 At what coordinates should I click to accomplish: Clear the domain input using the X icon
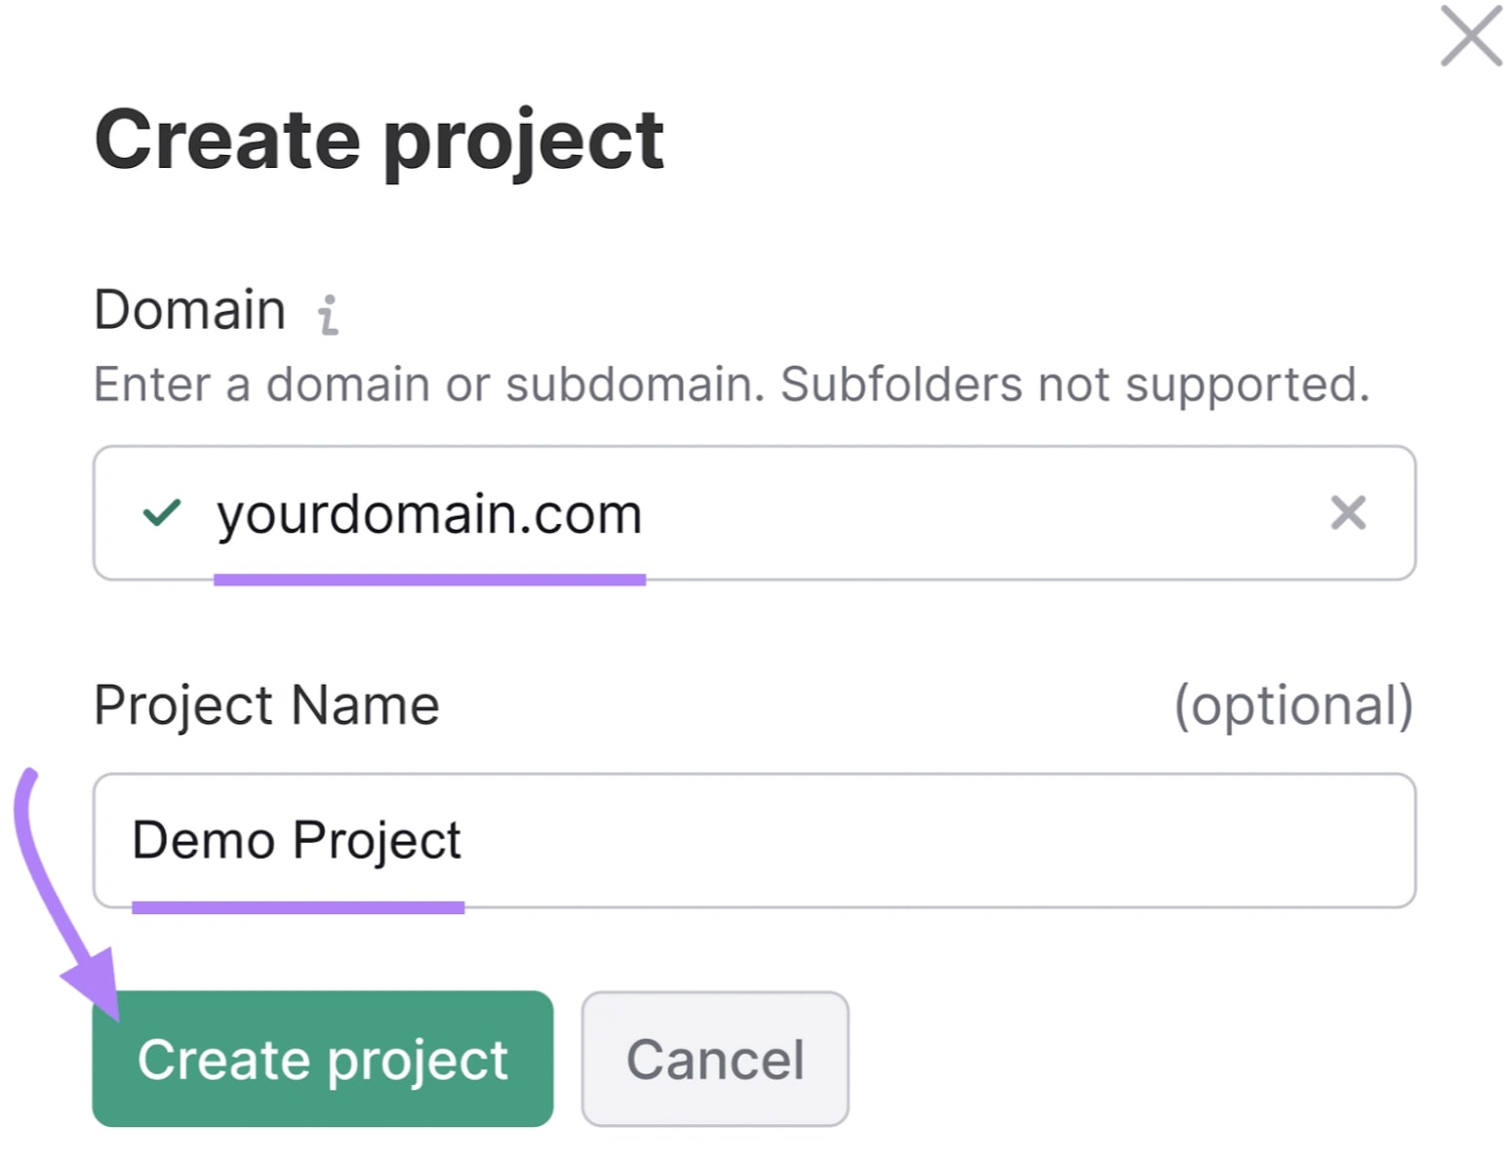point(1349,512)
